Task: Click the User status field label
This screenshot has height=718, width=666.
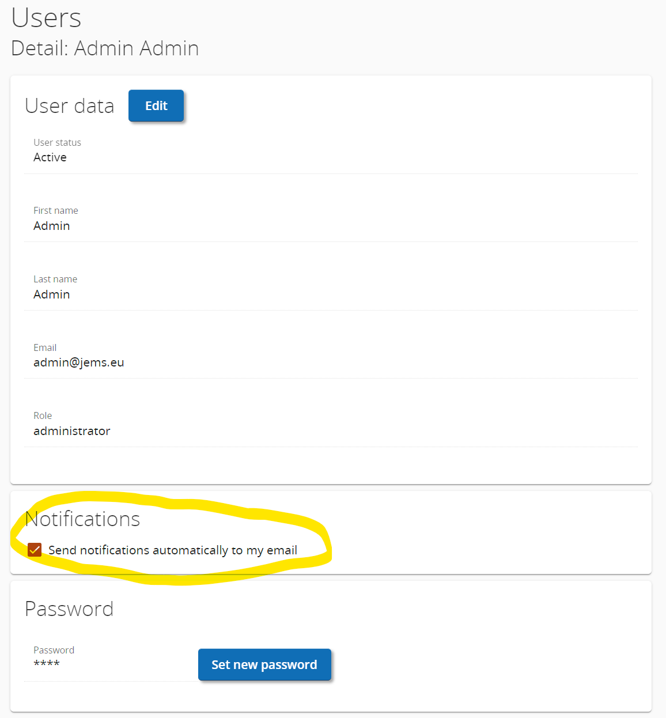Action: (x=57, y=142)
